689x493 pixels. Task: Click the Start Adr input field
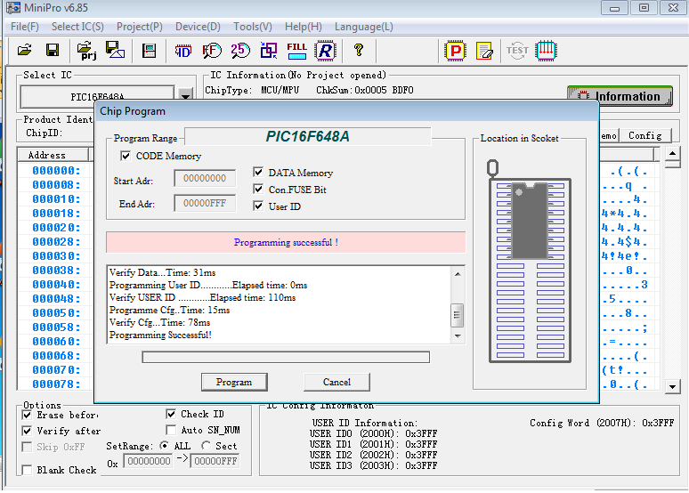[204, 179]
